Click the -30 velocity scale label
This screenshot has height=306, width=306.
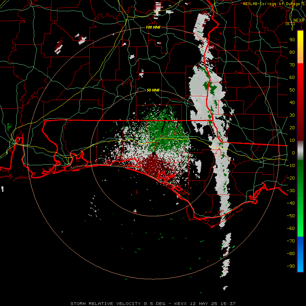[291, 191]
